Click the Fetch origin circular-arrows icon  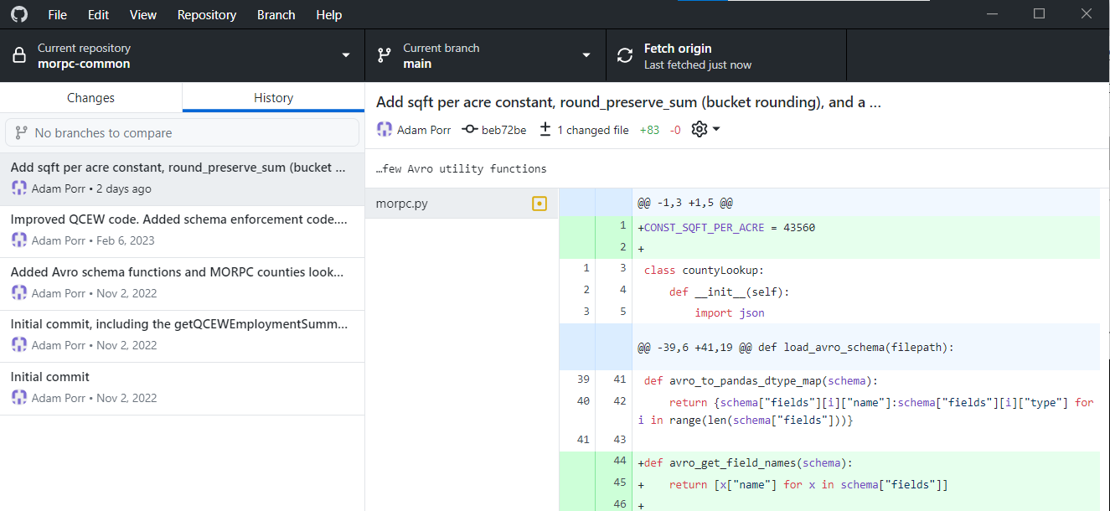624,55
